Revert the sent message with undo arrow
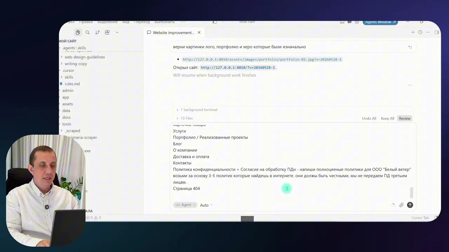 410,47
